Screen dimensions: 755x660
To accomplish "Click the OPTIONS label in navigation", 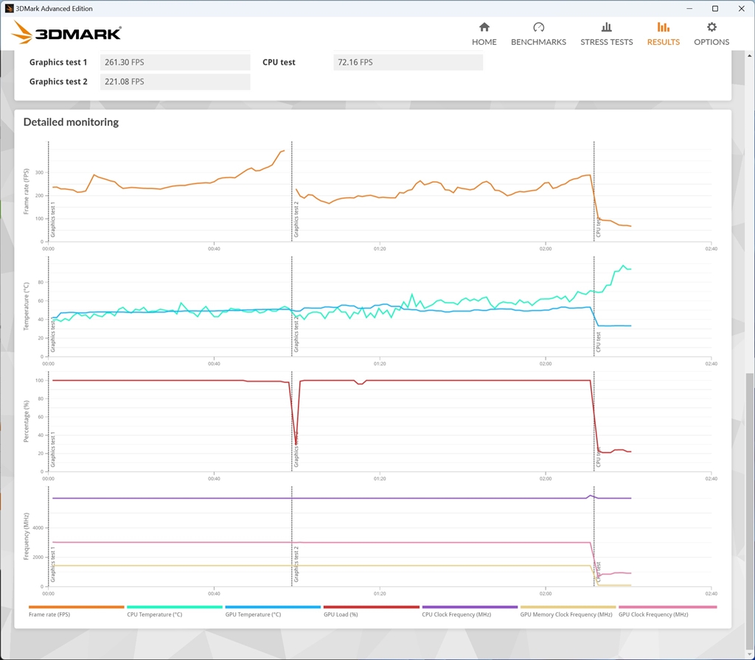I will [x=711, y=42].
